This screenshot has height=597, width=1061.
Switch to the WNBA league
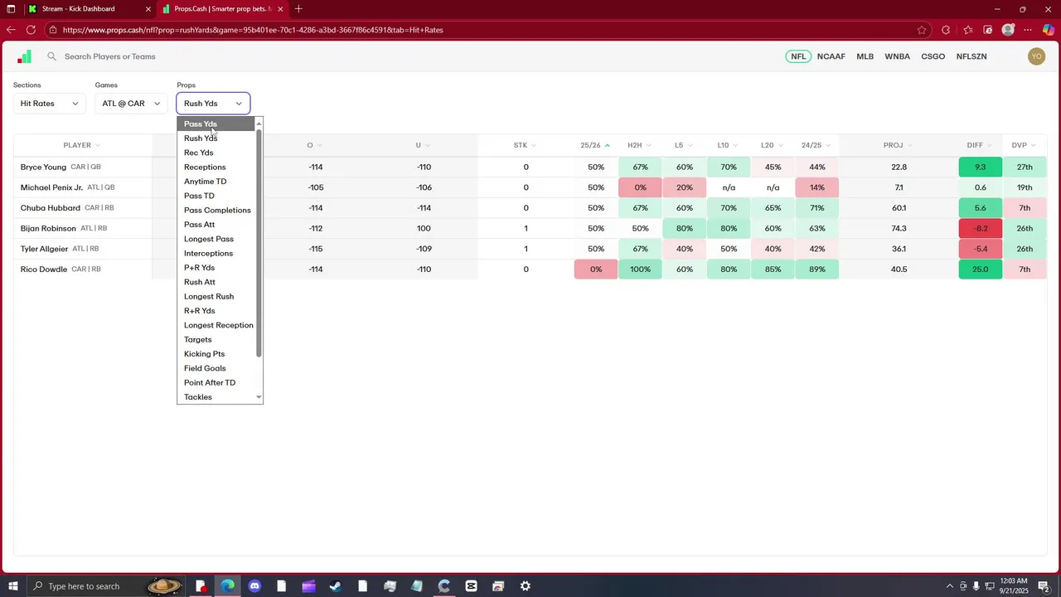[x=898, y=56]
